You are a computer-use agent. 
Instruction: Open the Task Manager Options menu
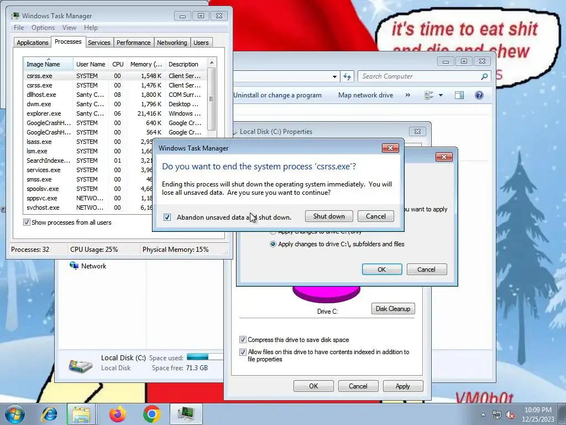click(x=43, y=28)
